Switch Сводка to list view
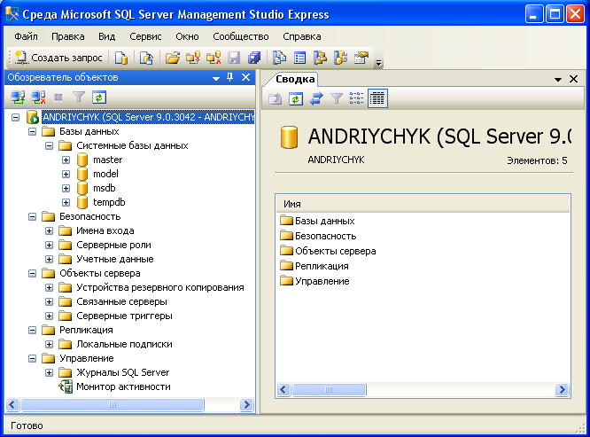Screen dimensions: 590x437 click(x=356, y=98)
